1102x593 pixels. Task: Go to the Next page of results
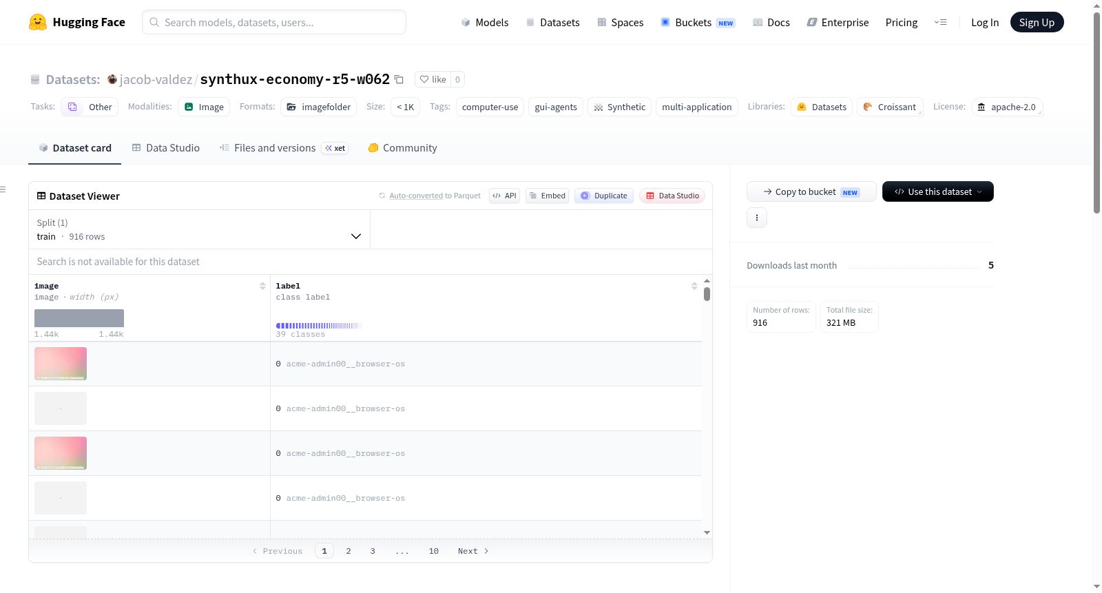(473, 551)
